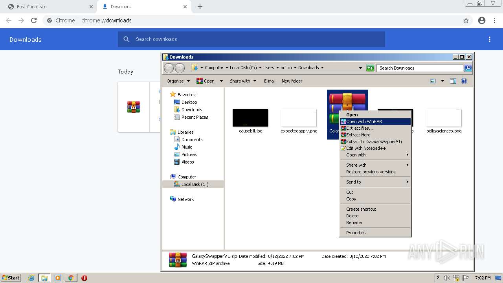Click the change view icon

433,81
